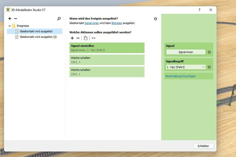The width and height of the screenshot is (236, 157).
Task: Select 'Weiche schalten' action 2263
Action: [107, 72]
